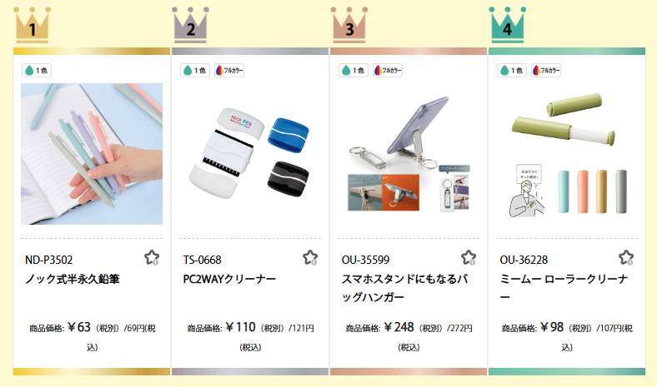Open the ノック式半永久鉛筆 product link
657x387 pixels.
(x=73, y=279)
